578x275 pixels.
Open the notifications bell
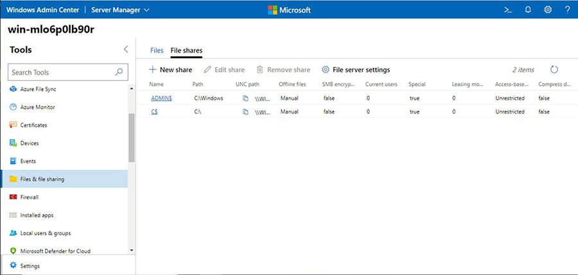tap(528, 10)
